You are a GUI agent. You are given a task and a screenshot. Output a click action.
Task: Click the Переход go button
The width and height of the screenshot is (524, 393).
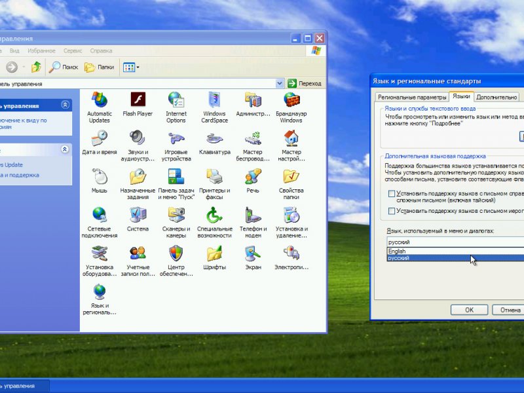[305, 84]
